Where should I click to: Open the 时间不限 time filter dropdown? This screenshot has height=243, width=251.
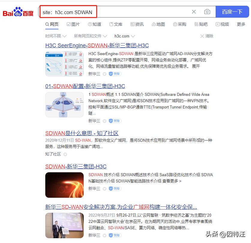point(54,36)
